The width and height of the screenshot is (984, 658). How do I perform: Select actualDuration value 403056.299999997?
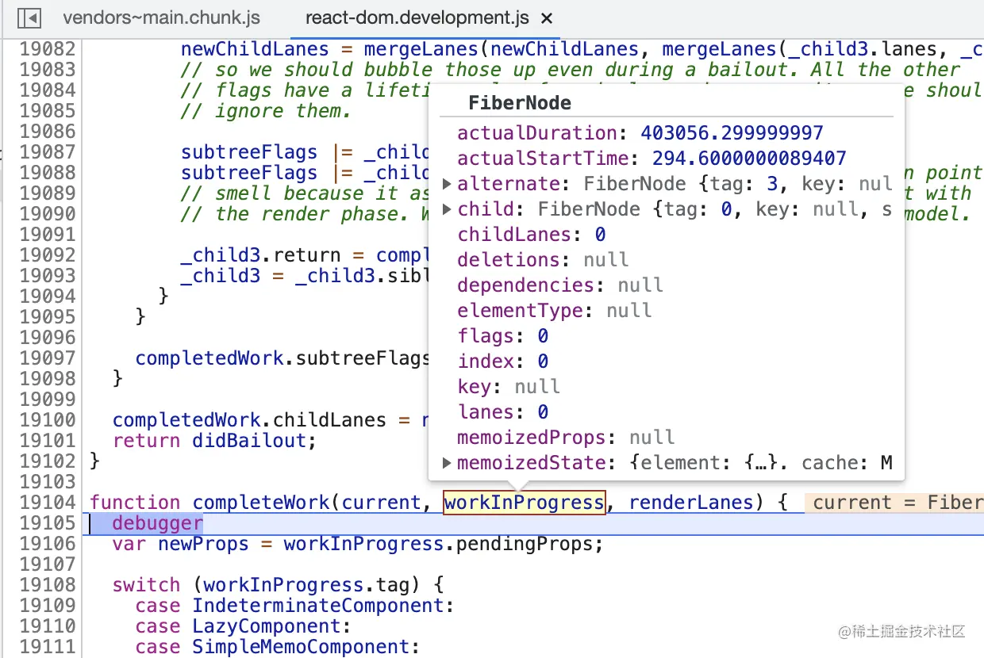pyautogui.click(x=732, y=133)
